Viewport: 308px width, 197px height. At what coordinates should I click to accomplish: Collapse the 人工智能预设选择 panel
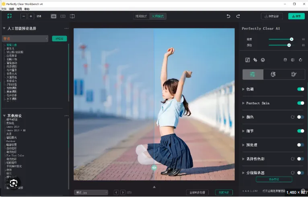click(x=4, y=28)
